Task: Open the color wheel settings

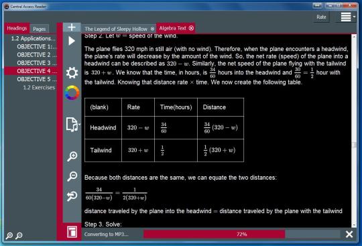Action: tap(72, 93)
